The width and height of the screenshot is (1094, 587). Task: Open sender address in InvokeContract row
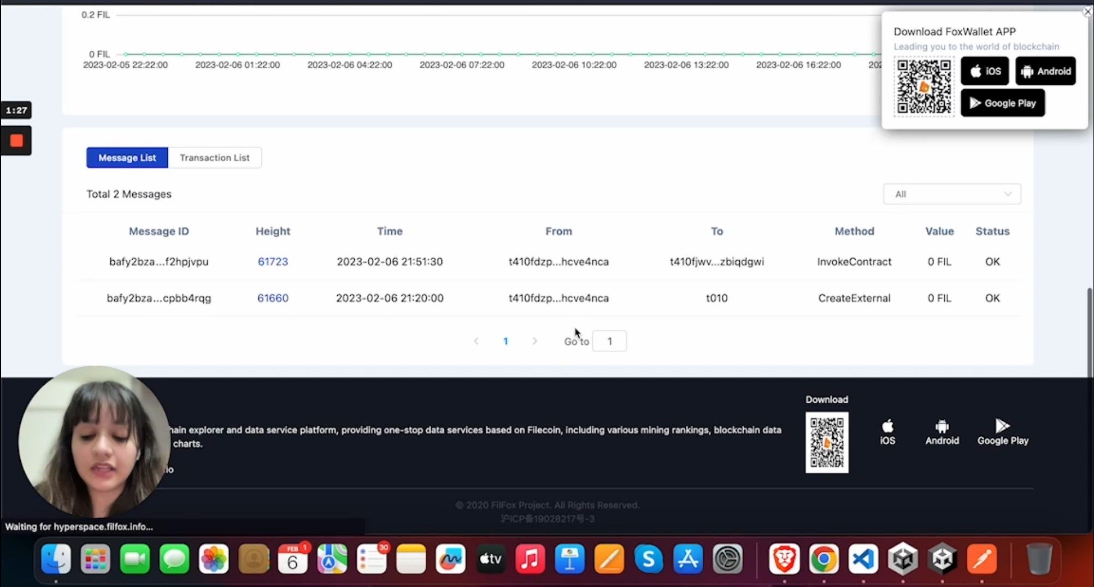558,261
